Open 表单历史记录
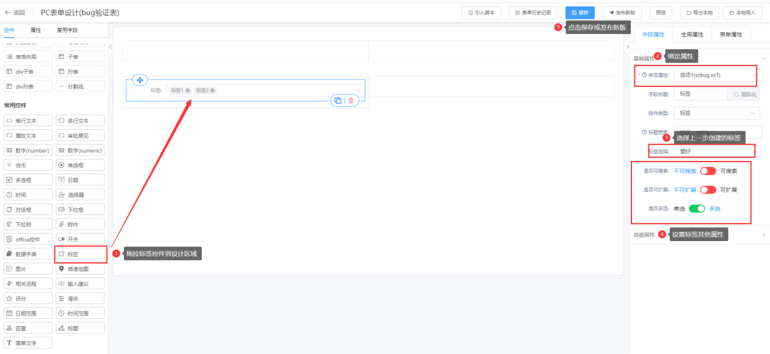The width and height of the screenshot is (770, 354). [533, 12]
